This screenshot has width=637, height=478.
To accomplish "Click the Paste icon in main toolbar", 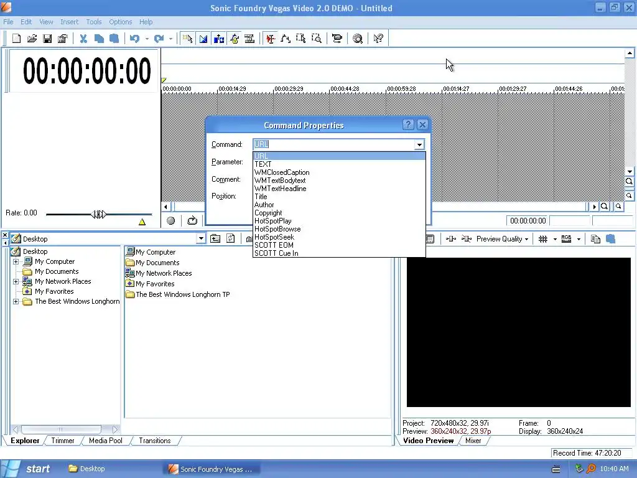I will click(x=114, y=39).
